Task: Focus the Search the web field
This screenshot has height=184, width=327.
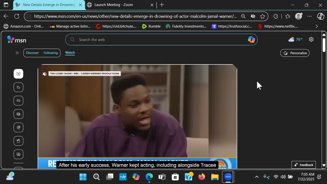Action: [x=161, y=40]
